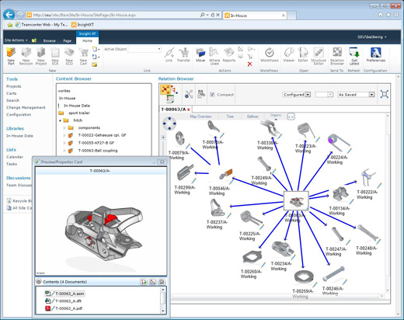Viewport: 404px width, 320px height.
Task: Select the Balloon view tab
Action: pyautogui.click(x=252, y=117)
